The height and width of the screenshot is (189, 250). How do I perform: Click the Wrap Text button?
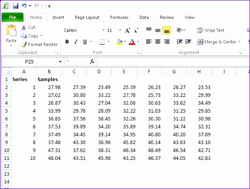[210, 30]
